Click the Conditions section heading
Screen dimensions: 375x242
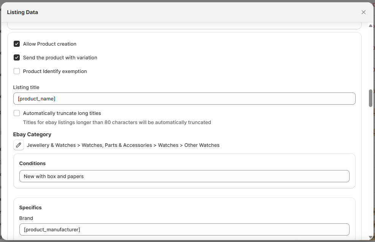(x=32, y=163)
